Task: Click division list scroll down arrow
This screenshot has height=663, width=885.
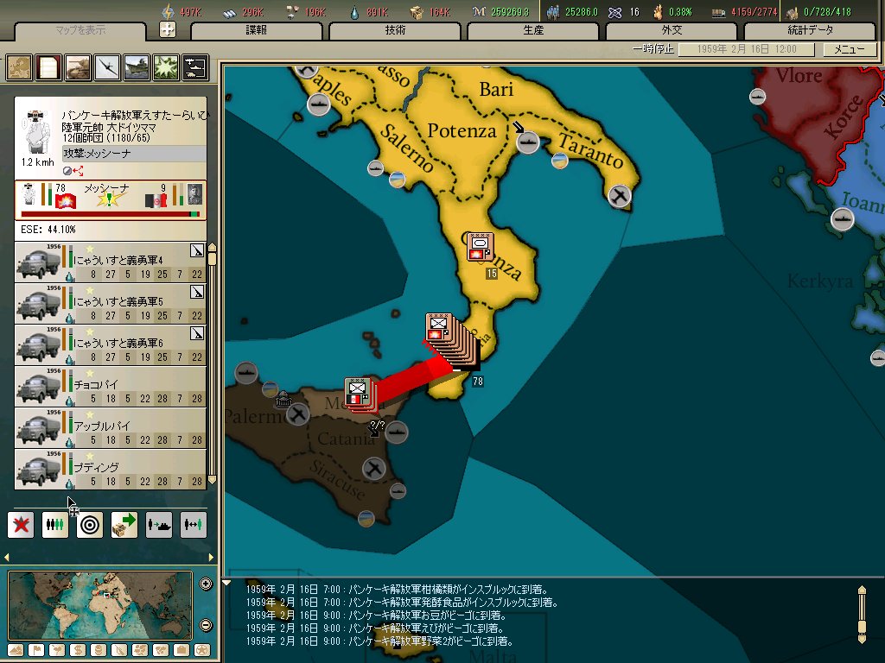Action: [x=213, y=480]
